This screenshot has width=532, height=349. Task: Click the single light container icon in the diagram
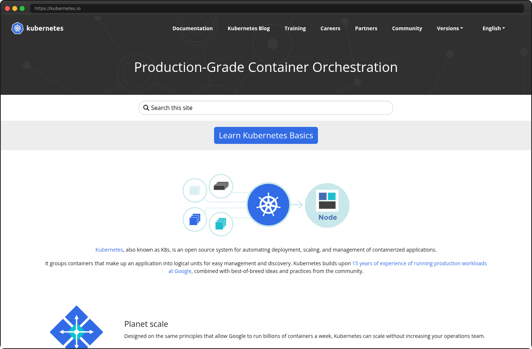click(x=195, y=190)
